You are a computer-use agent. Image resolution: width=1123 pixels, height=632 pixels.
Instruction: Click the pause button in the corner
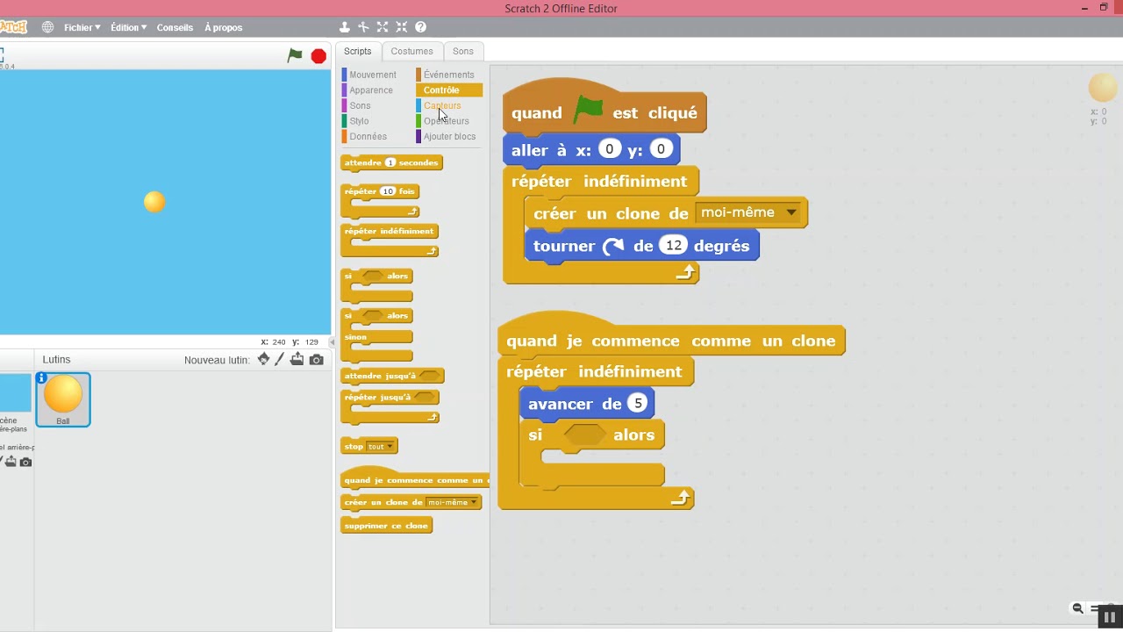coord(1110,618)
